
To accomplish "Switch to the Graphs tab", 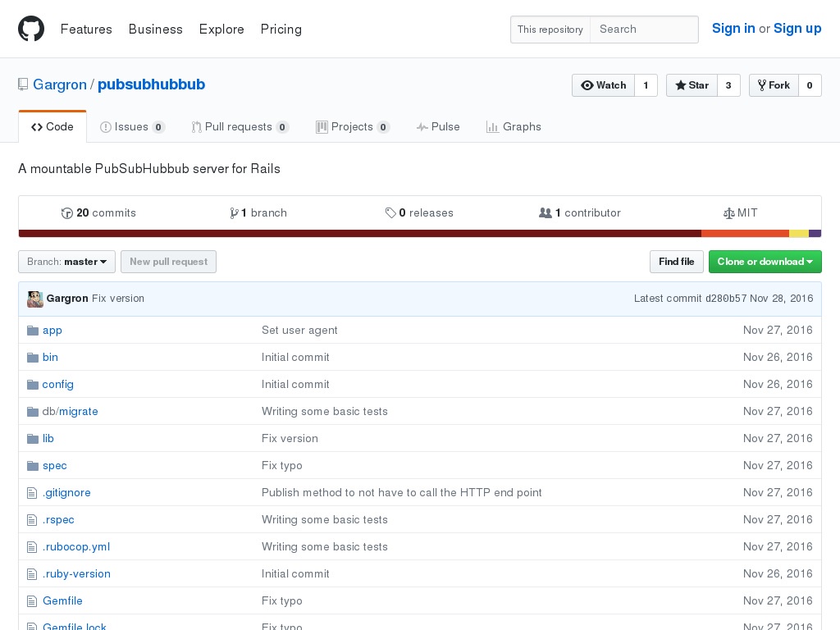I will click(514, 127).
